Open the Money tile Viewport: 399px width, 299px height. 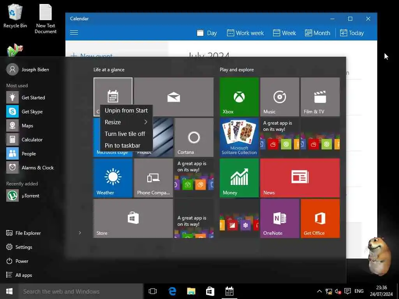(x=239, y=178)
